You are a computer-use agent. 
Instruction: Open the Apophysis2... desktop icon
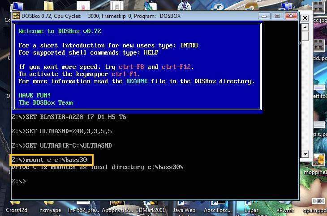(117, 207)
